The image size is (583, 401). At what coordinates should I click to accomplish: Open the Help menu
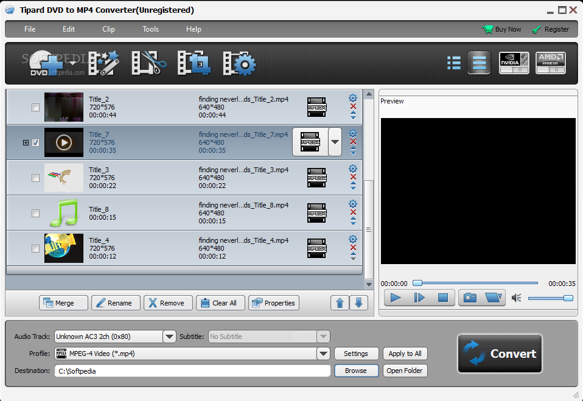coord(194,29)
